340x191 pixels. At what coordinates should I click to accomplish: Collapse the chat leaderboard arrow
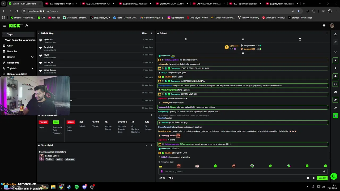[x=243, y=53]
